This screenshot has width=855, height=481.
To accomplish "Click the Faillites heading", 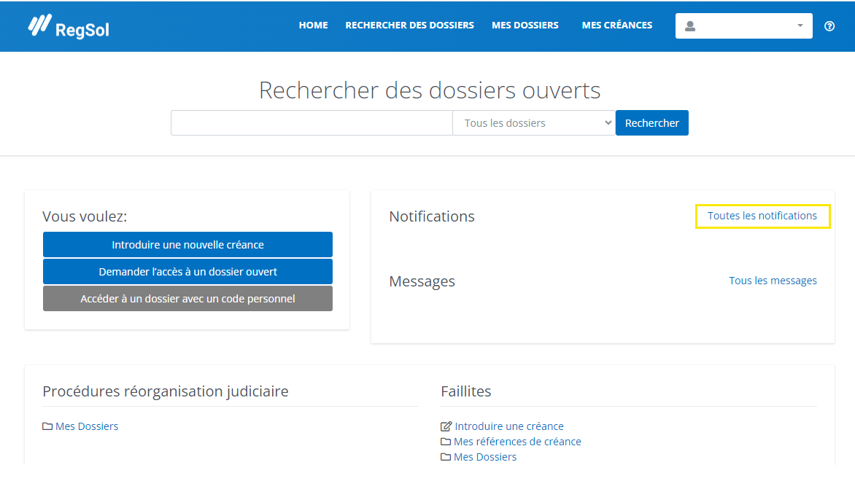I will point(465,391).
